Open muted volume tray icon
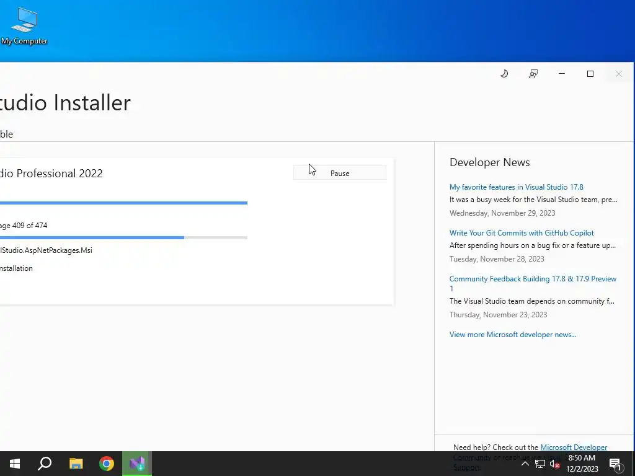This screenshot has height=476, width=635. point(555,464)
